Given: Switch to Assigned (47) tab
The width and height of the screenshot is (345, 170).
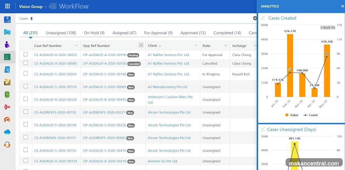Looking at the screenshot, I should point(124,33).
